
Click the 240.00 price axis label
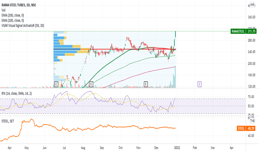(251, 52)
